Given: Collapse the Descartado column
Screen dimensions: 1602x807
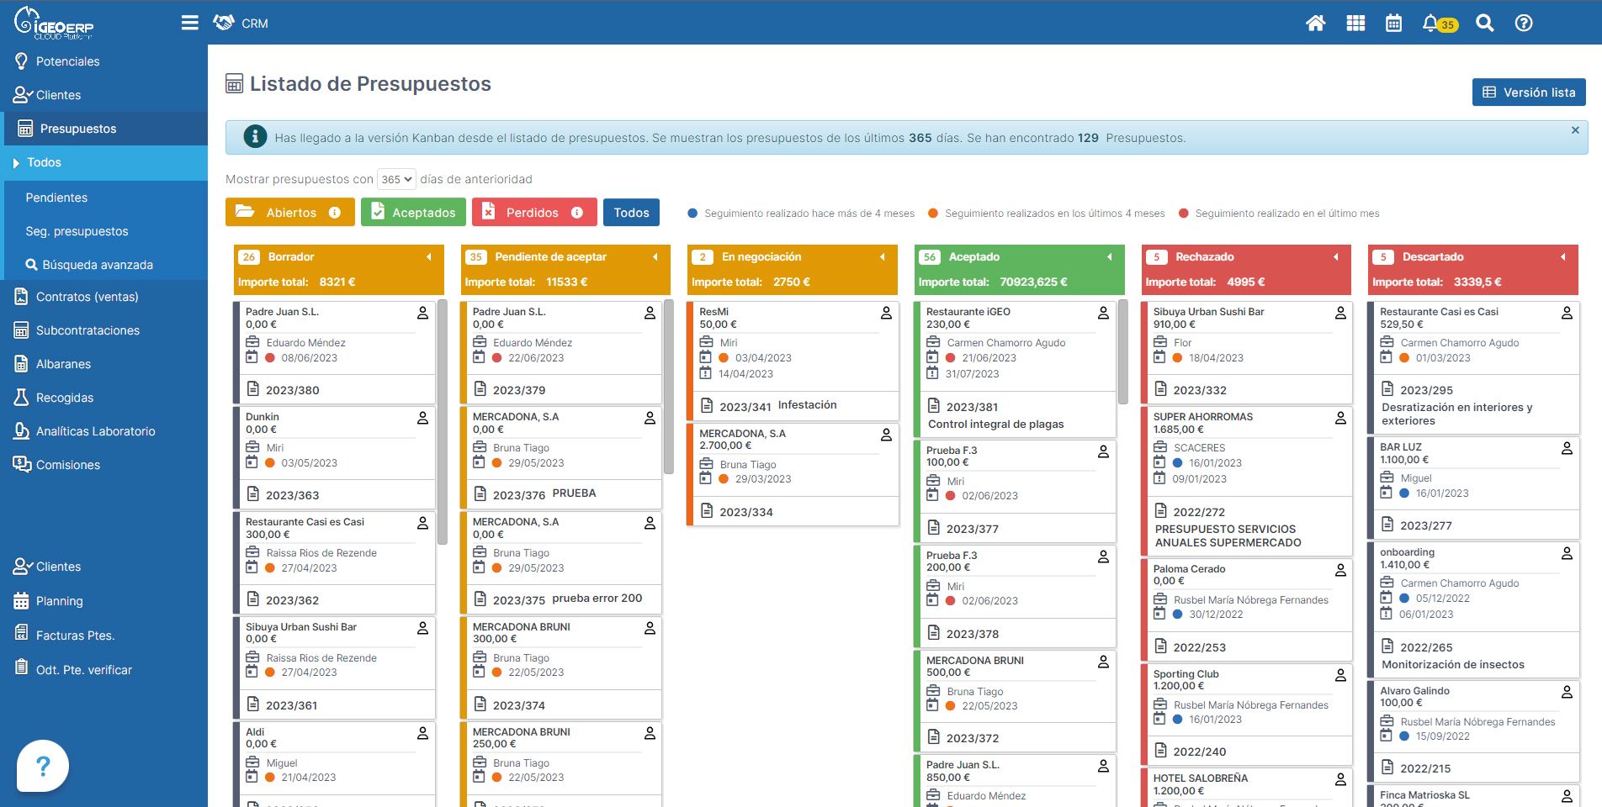Looking at the screenshot, I should (1562, 257).
